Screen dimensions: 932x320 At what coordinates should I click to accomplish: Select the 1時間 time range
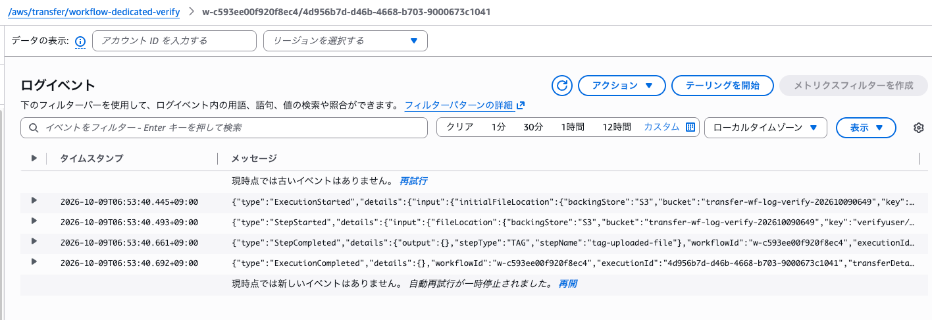click(573, 127)
